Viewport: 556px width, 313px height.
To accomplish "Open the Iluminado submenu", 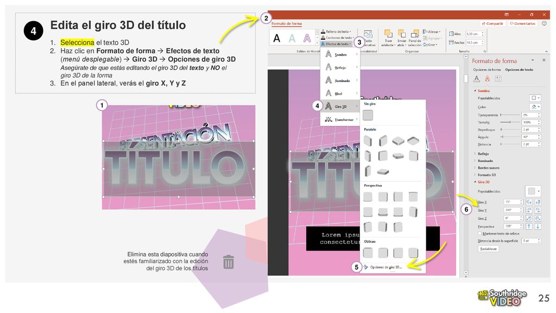I will [340, 80].
